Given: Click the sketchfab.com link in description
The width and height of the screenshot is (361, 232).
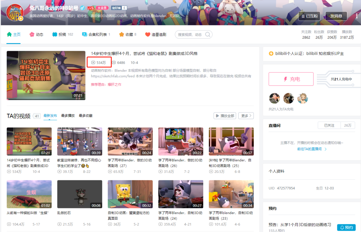Looking at the screenshot, I should (x=113, y=76).
